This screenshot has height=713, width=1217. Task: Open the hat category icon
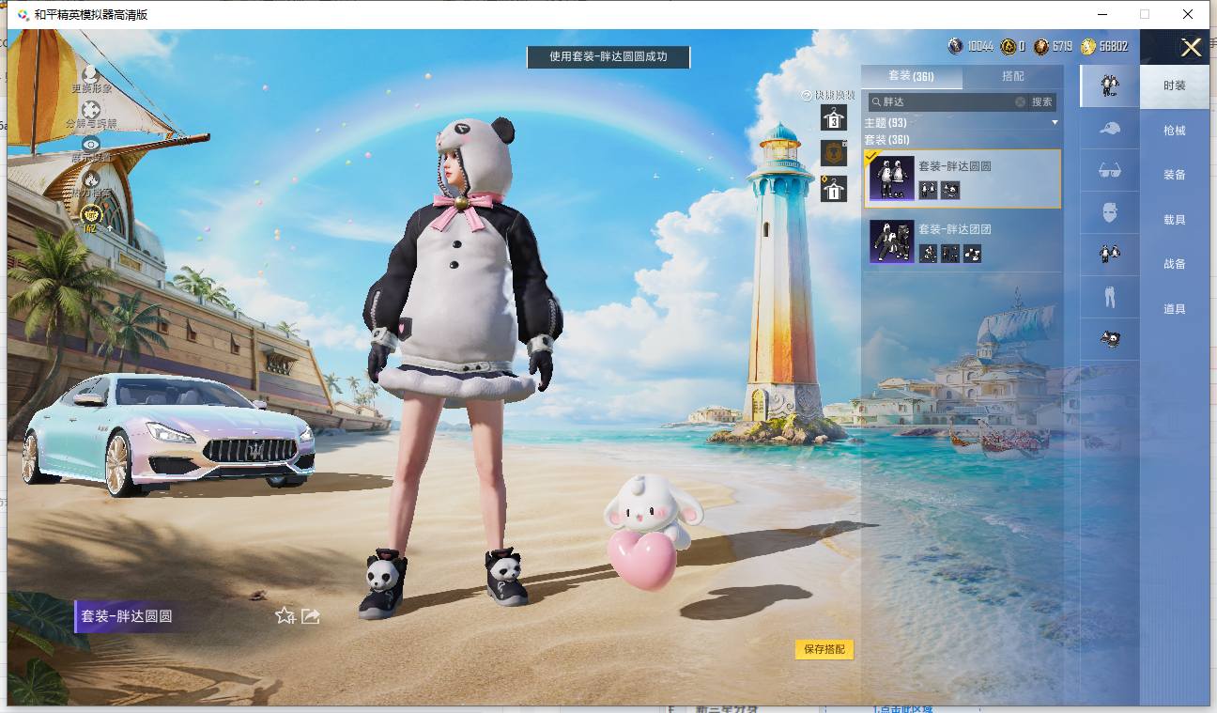pos(1109,128)
